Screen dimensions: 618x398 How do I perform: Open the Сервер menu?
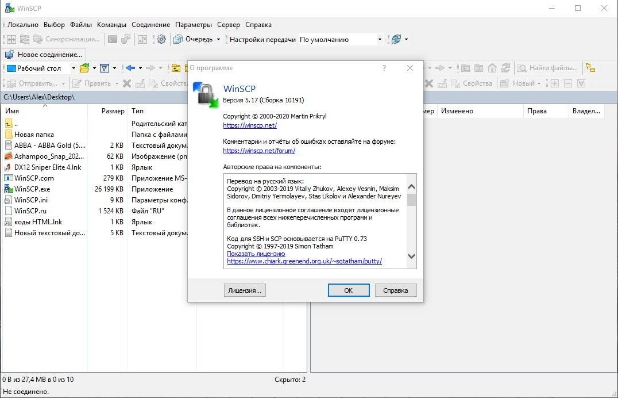228,25
